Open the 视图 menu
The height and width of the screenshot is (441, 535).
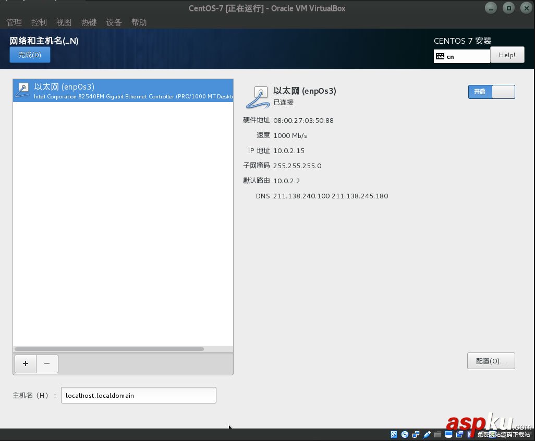coord(64,22)
